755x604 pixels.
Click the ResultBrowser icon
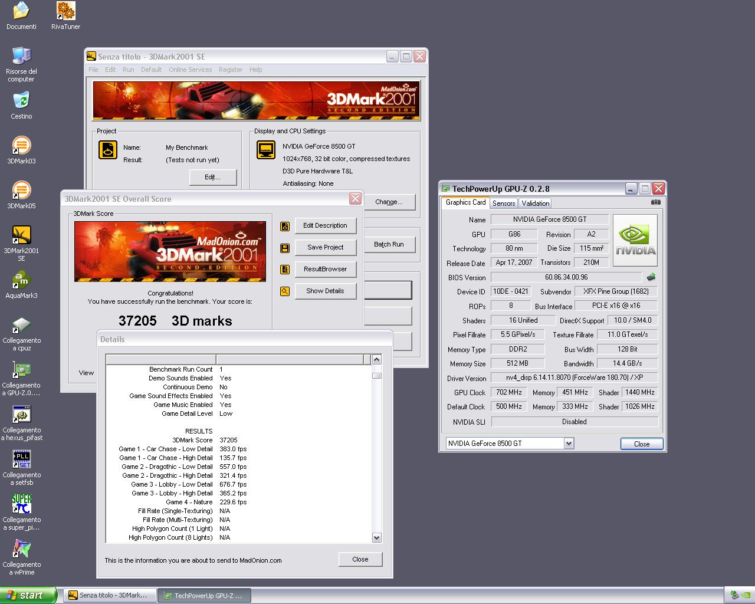click(x=285, y=270)
